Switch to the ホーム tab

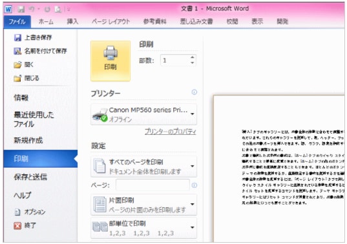click(46, 22)
